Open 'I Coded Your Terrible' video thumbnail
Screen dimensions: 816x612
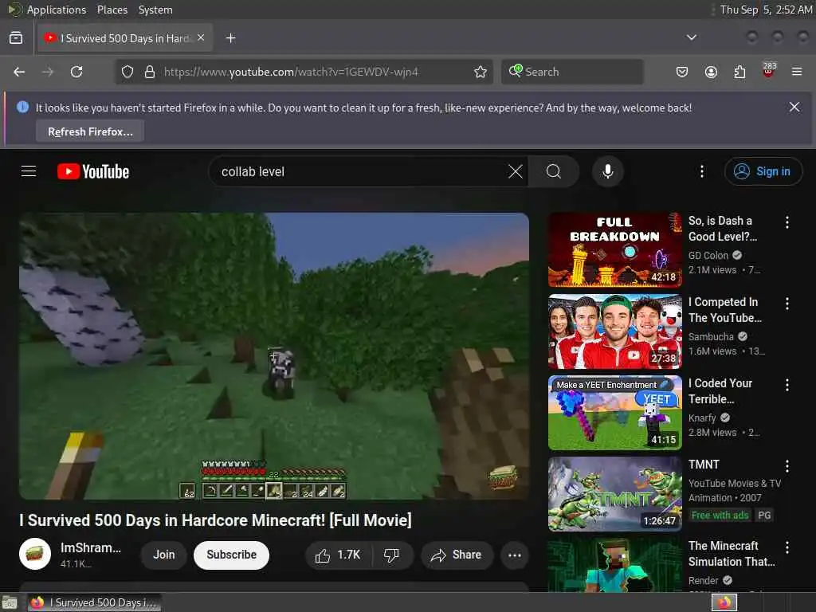tap(614, 412)
